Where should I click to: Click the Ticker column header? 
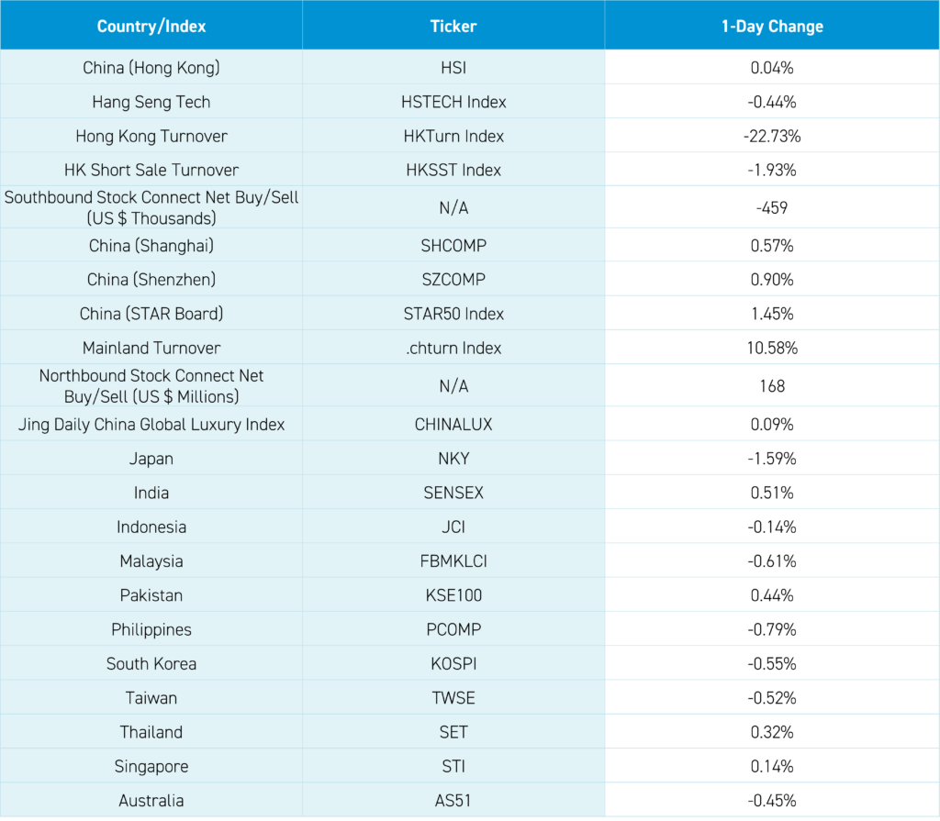tap(453, 26)
